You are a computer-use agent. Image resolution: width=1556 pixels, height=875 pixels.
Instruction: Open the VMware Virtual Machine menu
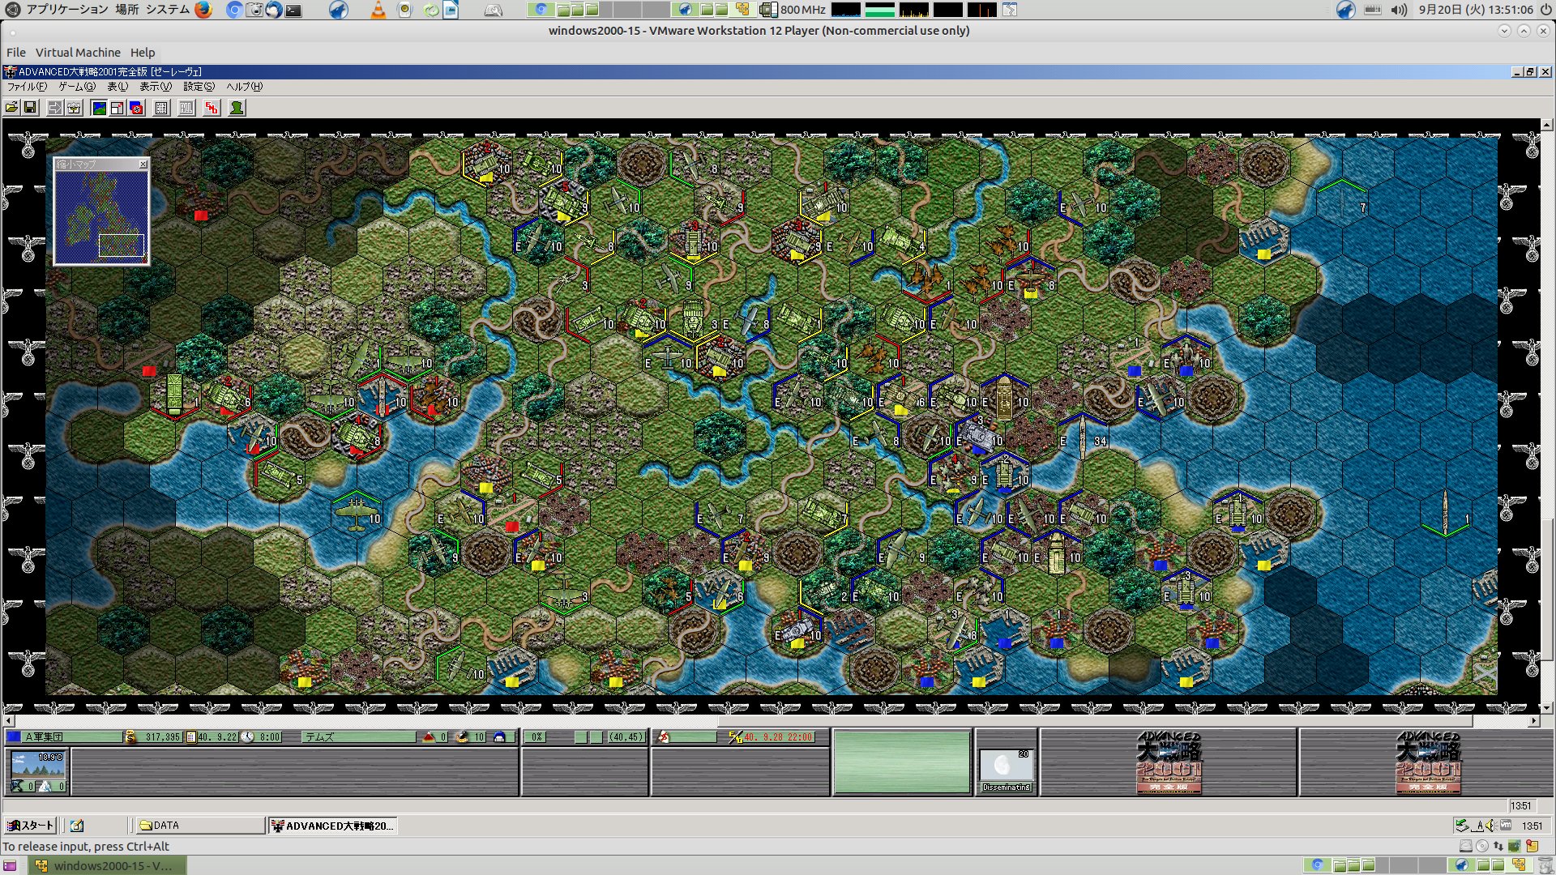coord(78,53)
